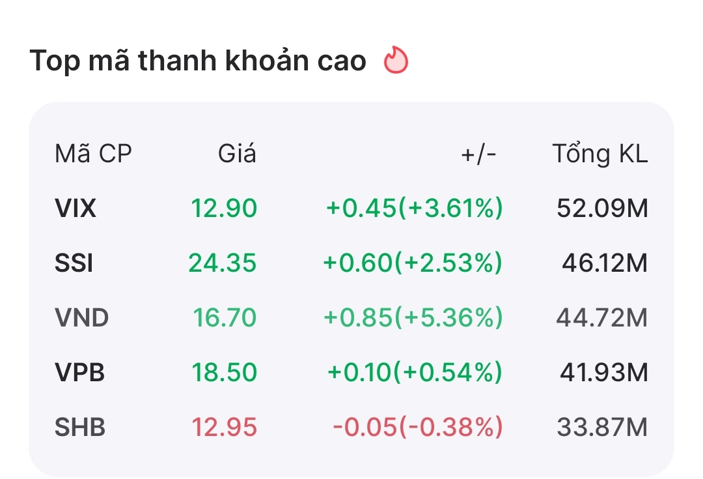The image size is (703, 479).
Task: Open the VPB stock ticker
Action: coord(79,373)
